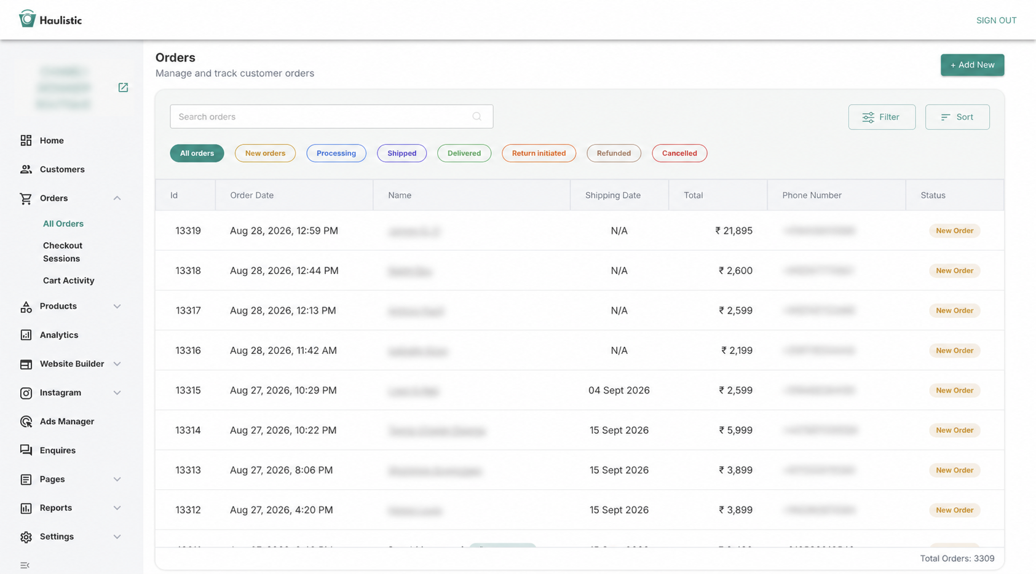The image size is (1036, 574).
Task: Click the Search orders input field
Action: tap(331, 116)
